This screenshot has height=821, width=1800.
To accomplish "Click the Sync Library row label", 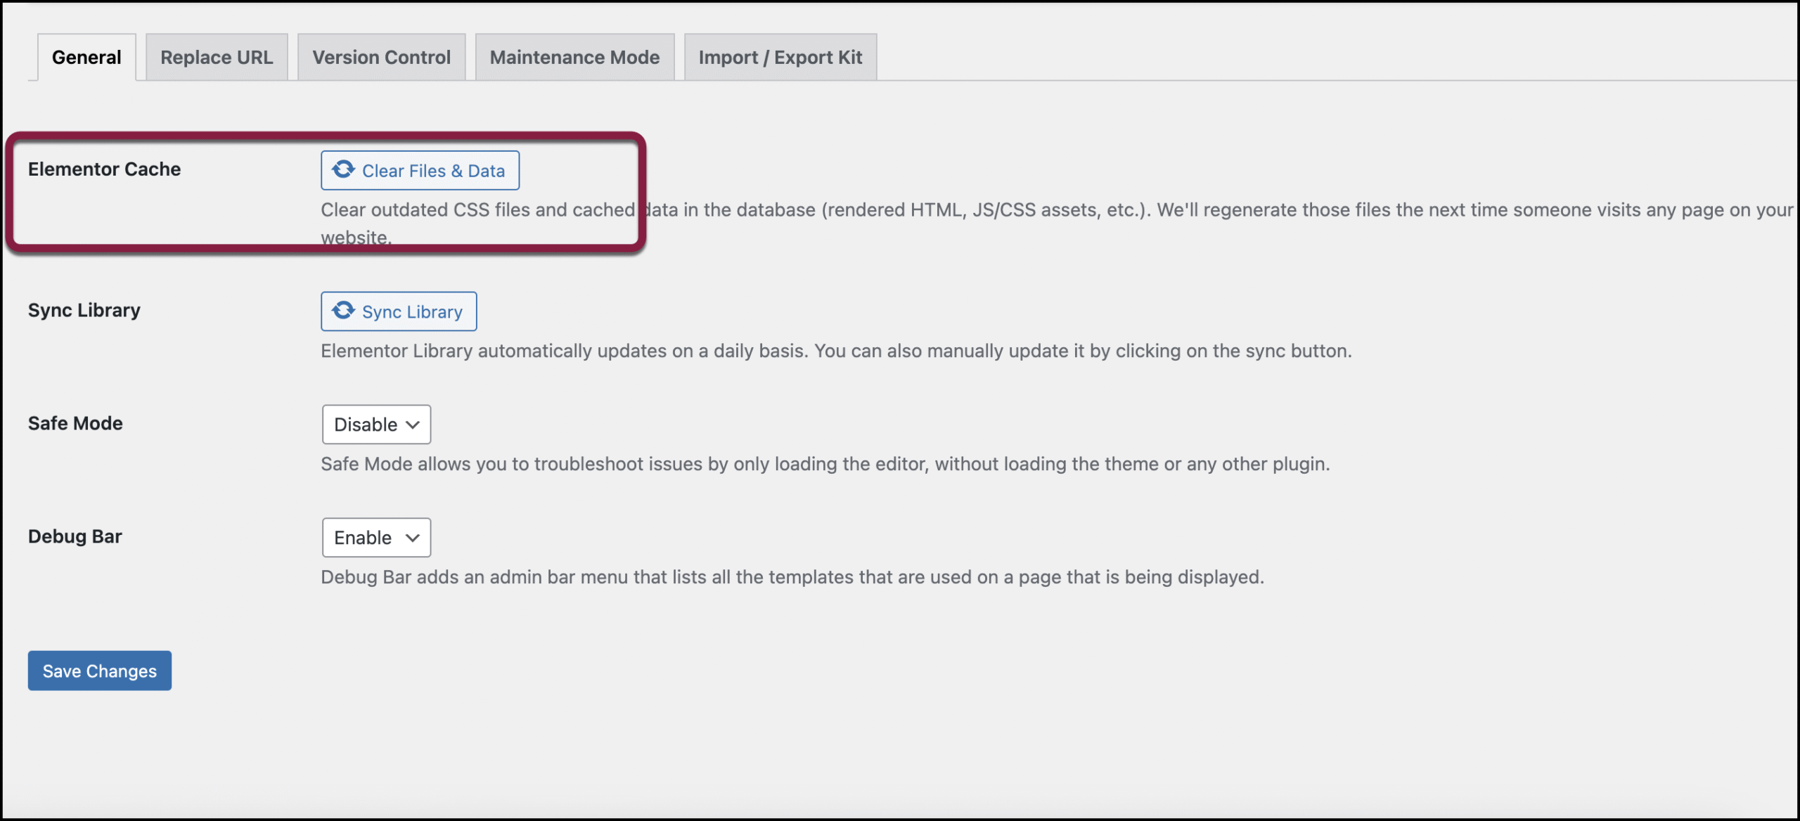I will pyautogui.click(x=84, y=310).
